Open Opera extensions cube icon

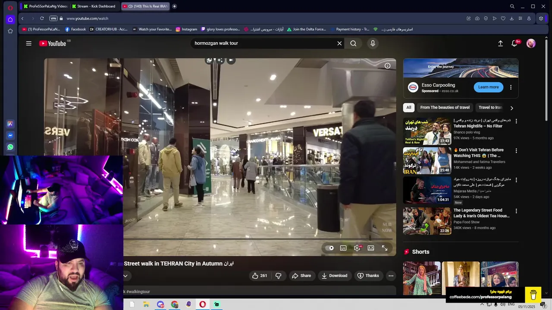(x=541, y=19)
